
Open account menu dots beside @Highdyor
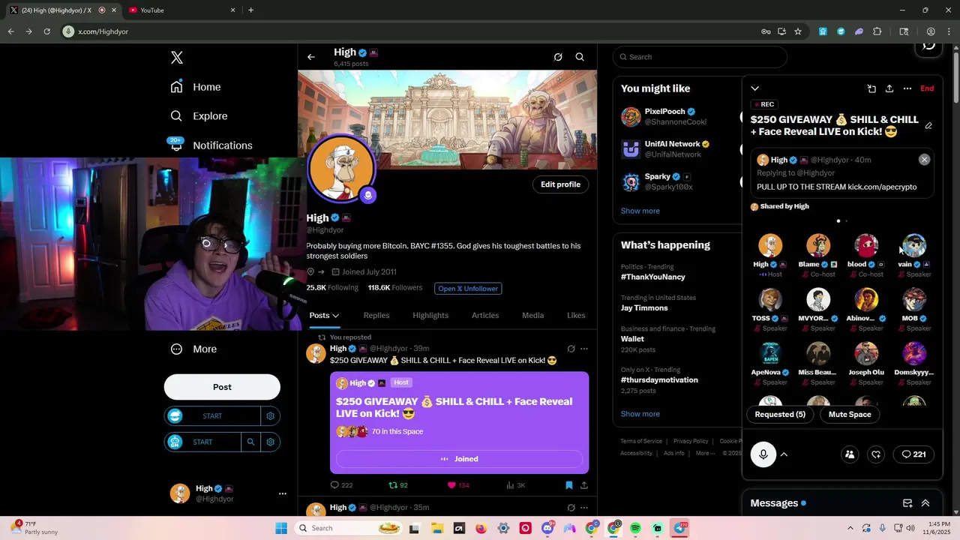click(283, 493)
